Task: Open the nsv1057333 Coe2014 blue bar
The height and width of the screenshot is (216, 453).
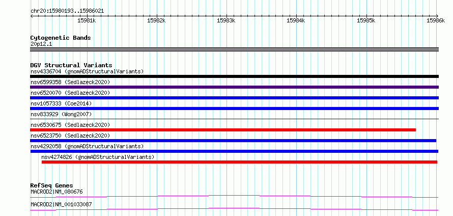Action: point(234,109)
